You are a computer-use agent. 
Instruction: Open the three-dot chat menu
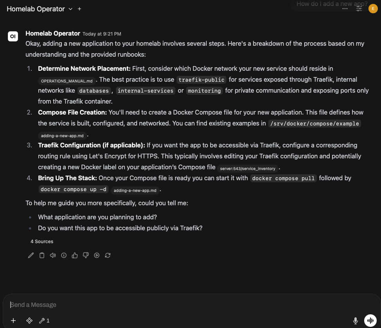[345, 9]
